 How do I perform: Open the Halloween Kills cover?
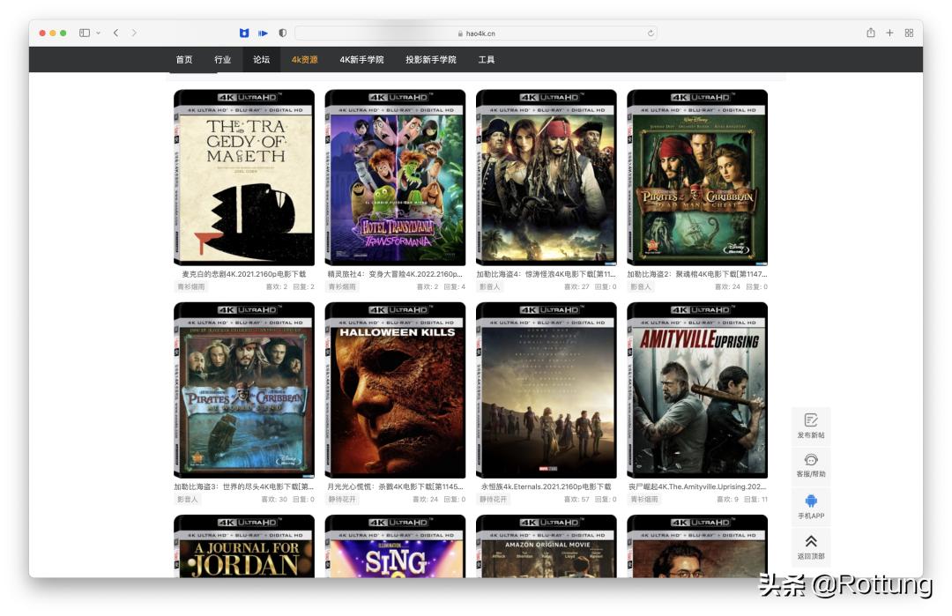pos(395,390)
